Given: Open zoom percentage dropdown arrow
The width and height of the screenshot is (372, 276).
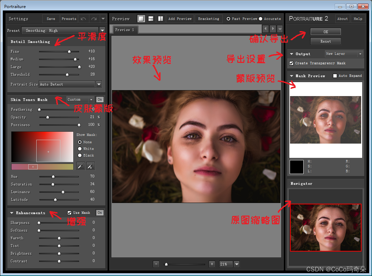Looking at the screenshot, I should [x=237, y=264].
